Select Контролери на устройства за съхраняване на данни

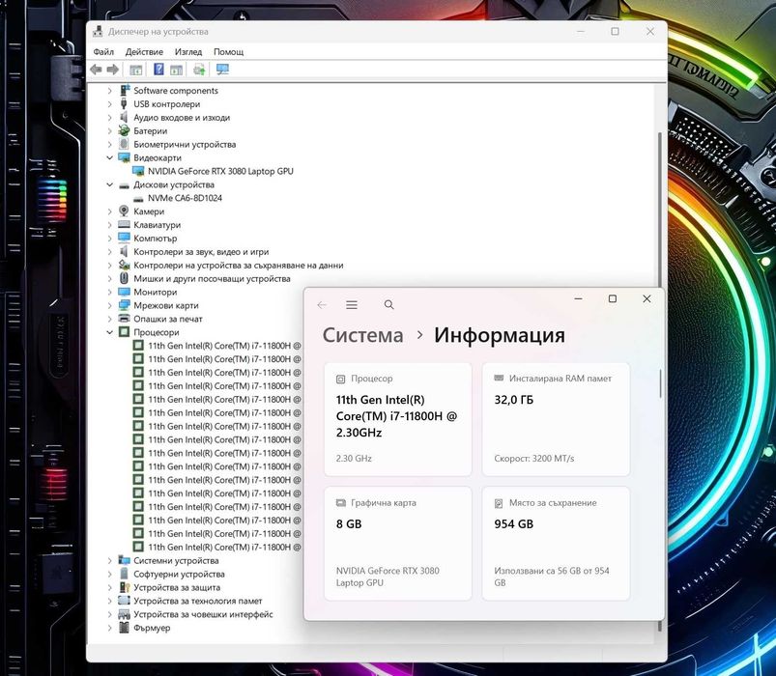[238, 265]
